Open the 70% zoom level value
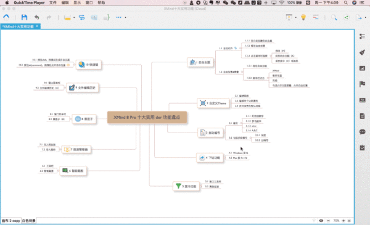 tap(336, 221)
